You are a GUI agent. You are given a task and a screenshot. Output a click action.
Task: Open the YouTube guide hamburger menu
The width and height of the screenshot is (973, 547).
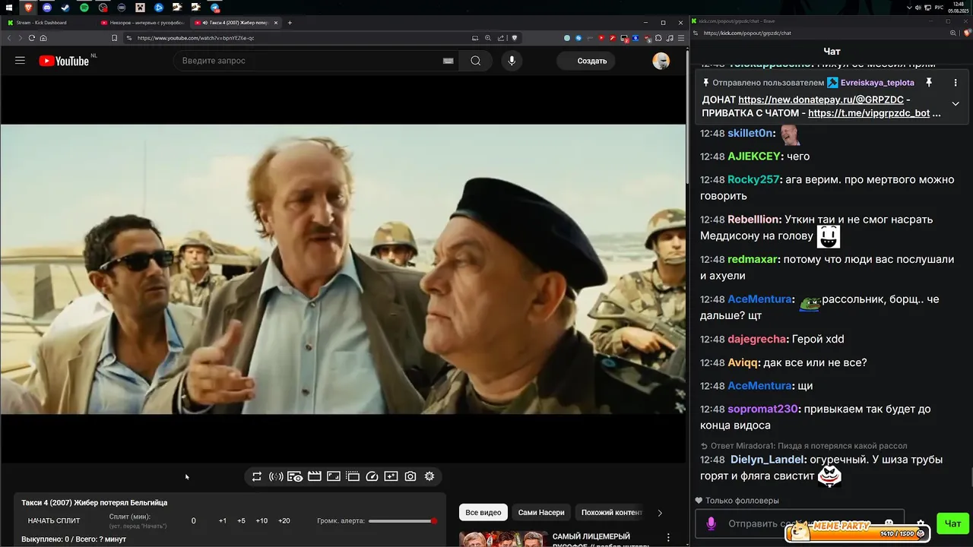coord(20,61)
